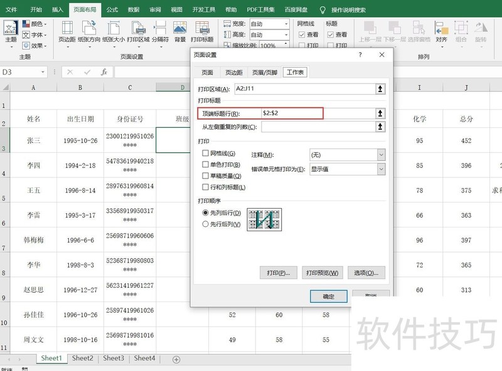Viewport: 502px width, 371px height.
Task: Click the Group (组合) icon
Action: tap(461, 28)
